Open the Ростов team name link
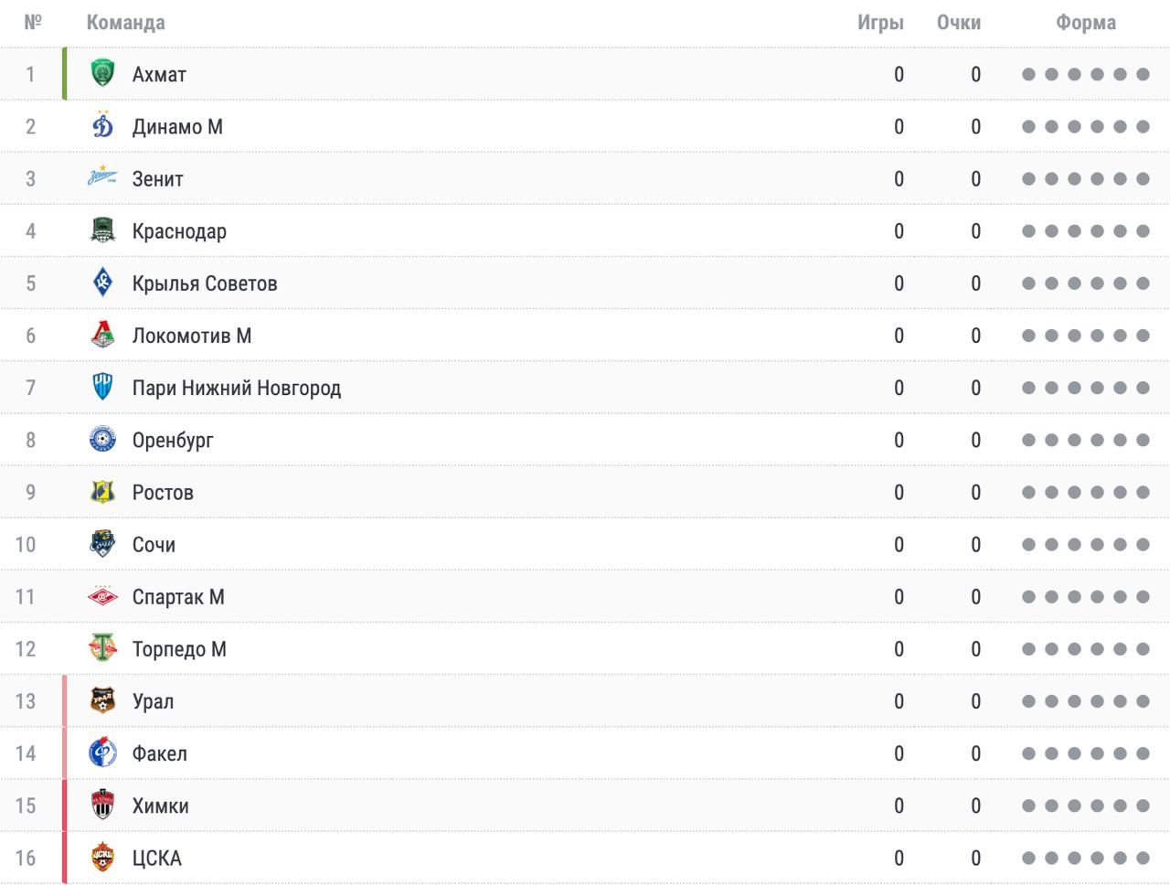Viewport: 1170px width, 885px height. click(163, 493)
